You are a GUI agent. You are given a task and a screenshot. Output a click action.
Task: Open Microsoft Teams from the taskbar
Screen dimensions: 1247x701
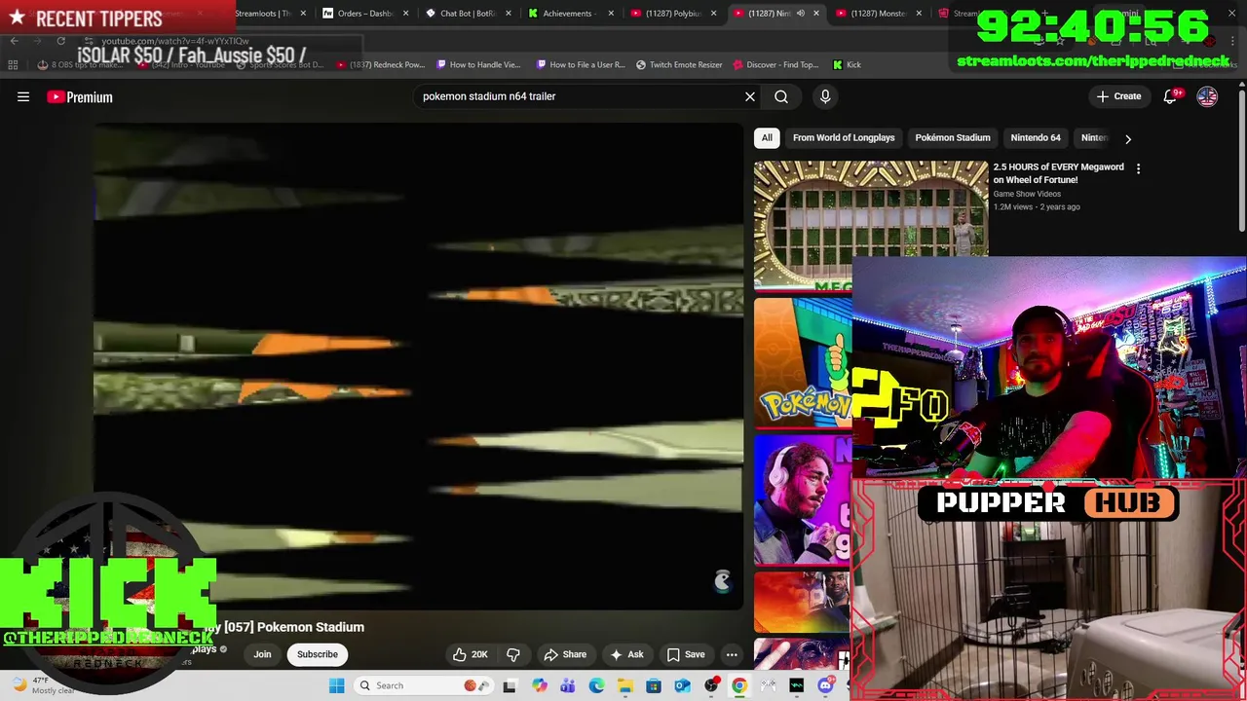point(567,685)
